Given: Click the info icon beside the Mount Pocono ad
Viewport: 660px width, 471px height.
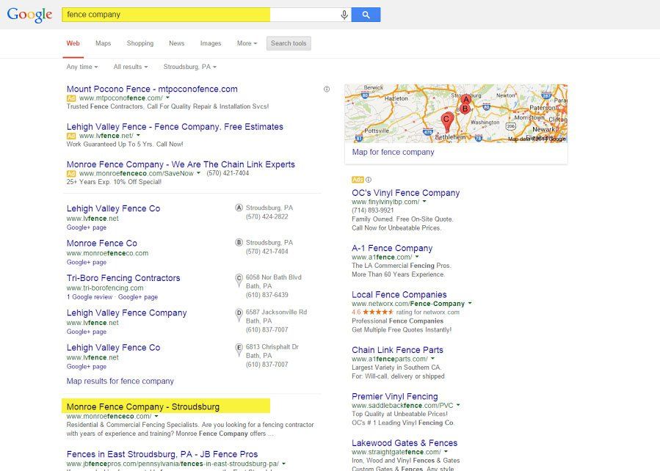Looking at the screenshot, I should click(327, 90).
